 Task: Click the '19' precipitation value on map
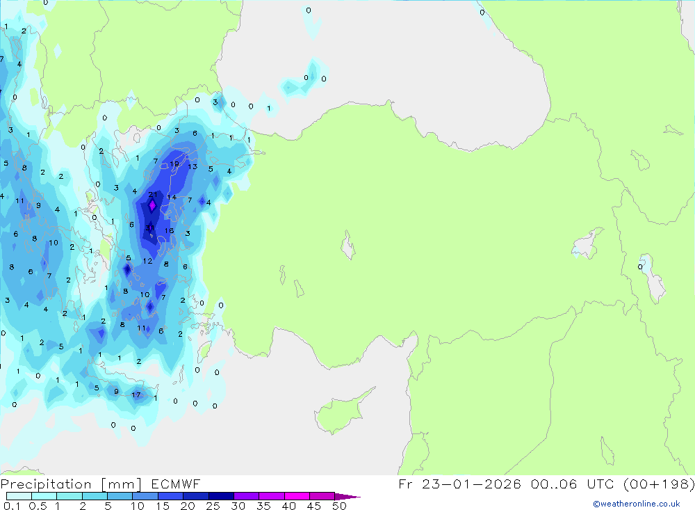point(174,164)
